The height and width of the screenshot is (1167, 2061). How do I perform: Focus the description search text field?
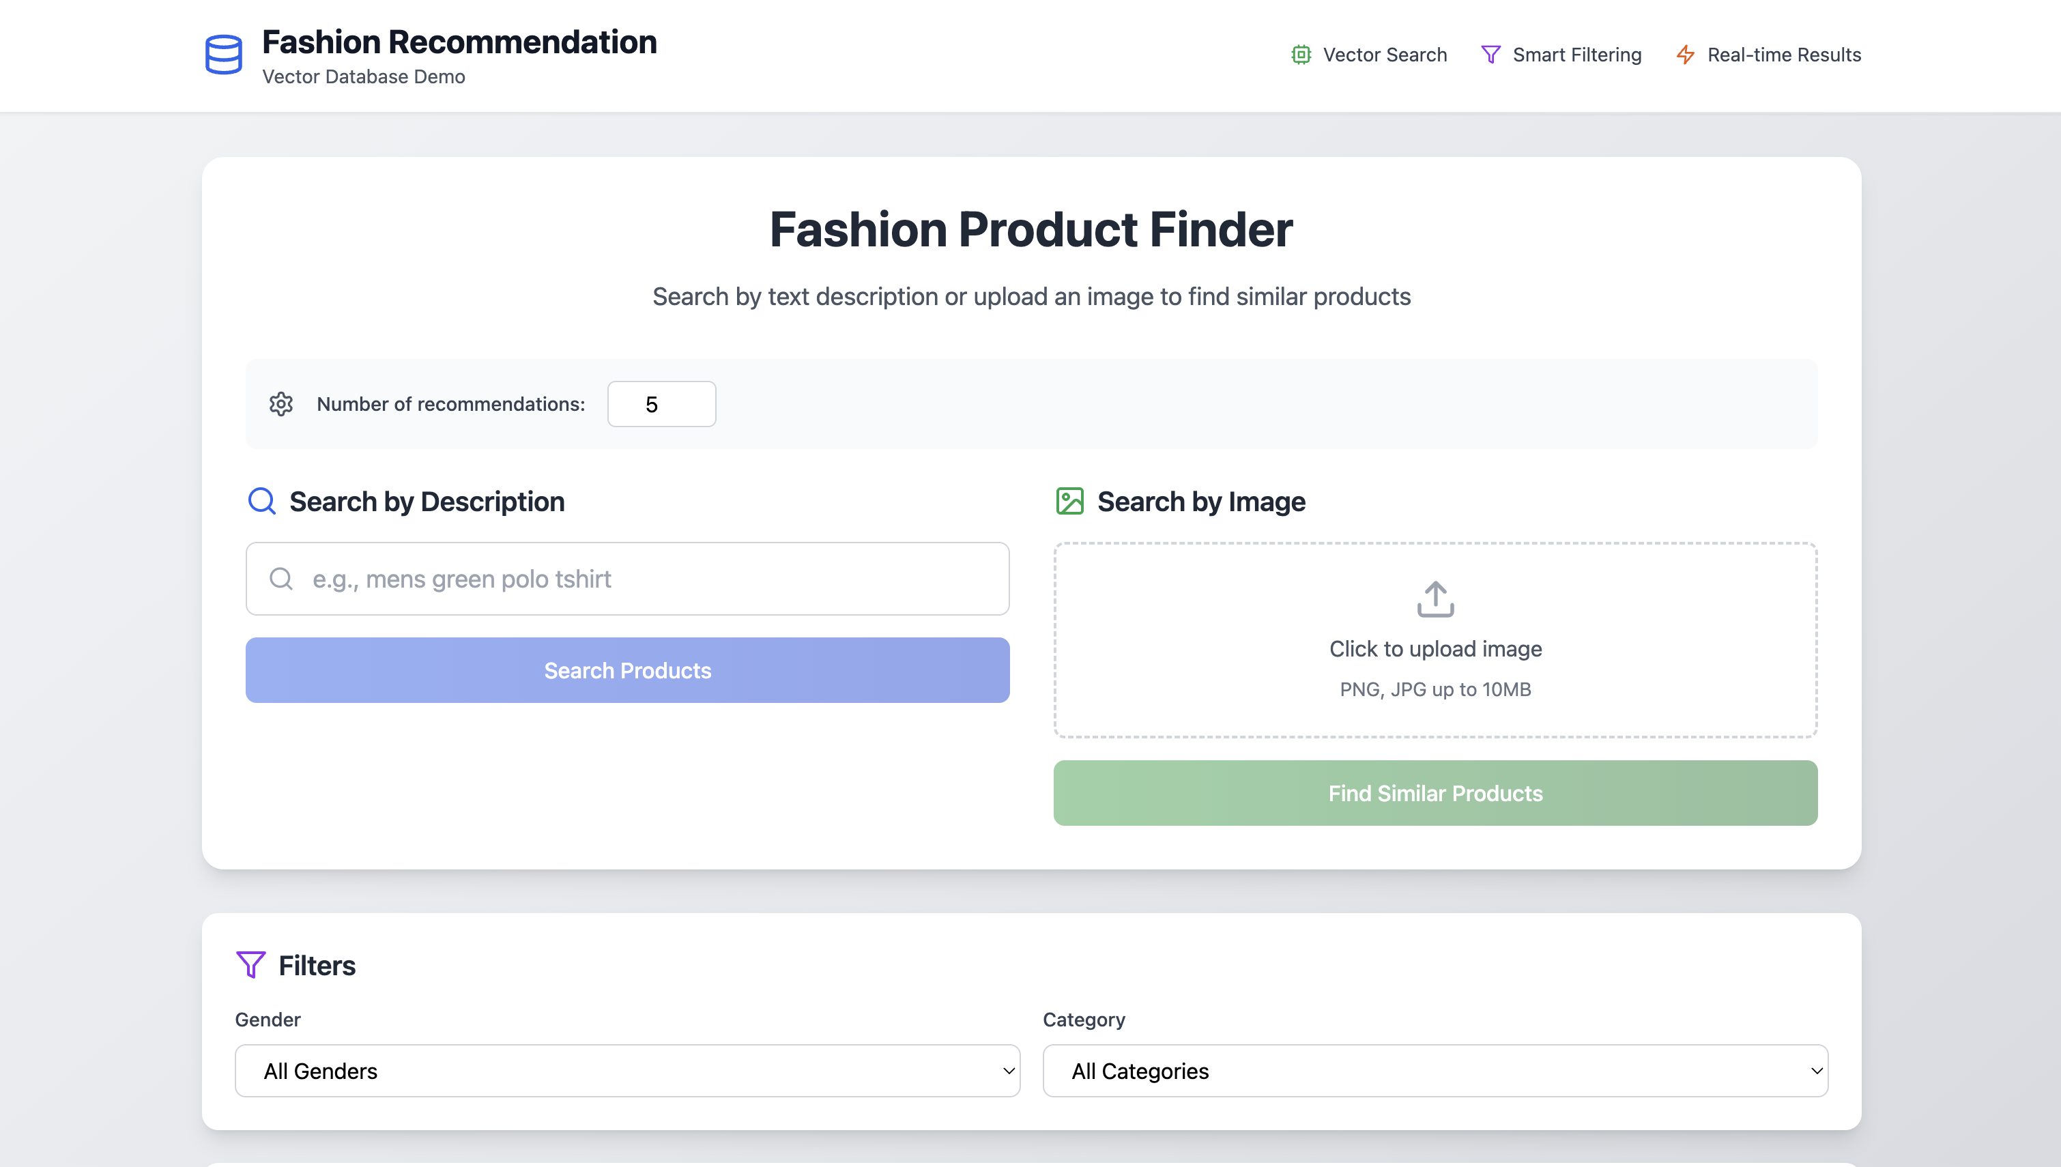tap(627, 579)
